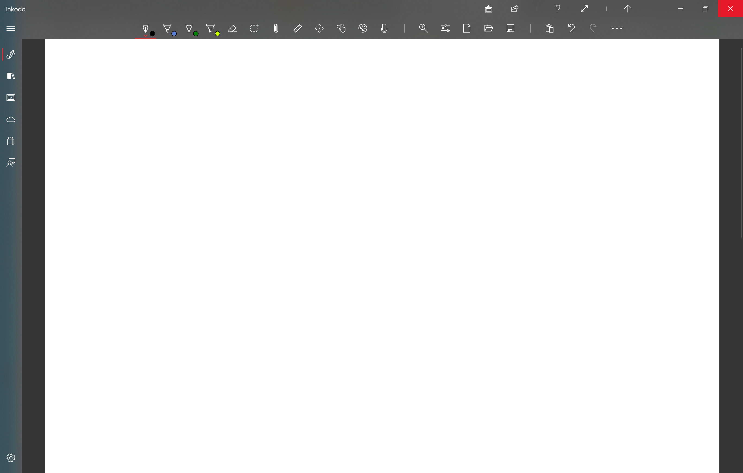The height and width of the screenshot is (473, 743).
Task: Activate the rectangular selection tool
Action: [x=254, y=28]
